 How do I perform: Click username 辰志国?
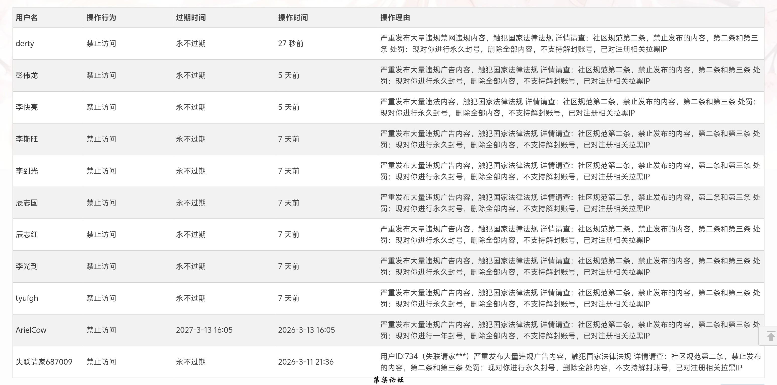tap(27, 203)
